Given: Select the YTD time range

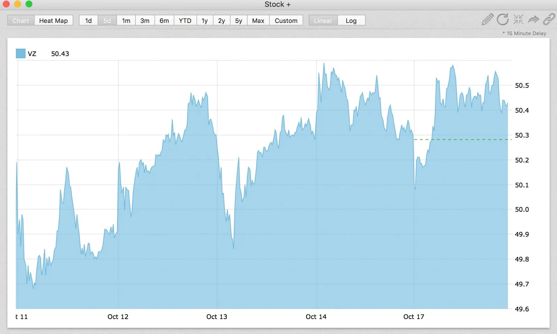Looking at the screenshot, I should pos(185,20).
